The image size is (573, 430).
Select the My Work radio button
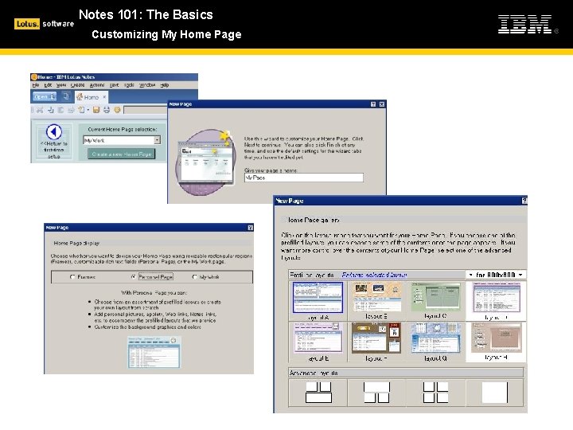(194, 277)
